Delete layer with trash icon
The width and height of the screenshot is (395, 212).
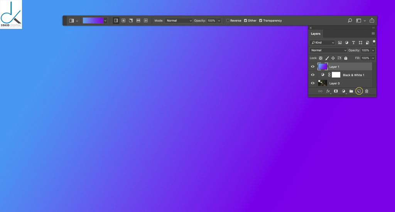tap(367, 91)
